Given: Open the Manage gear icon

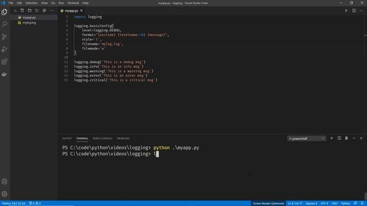Looking at the screenshot, I should [5, 194].
